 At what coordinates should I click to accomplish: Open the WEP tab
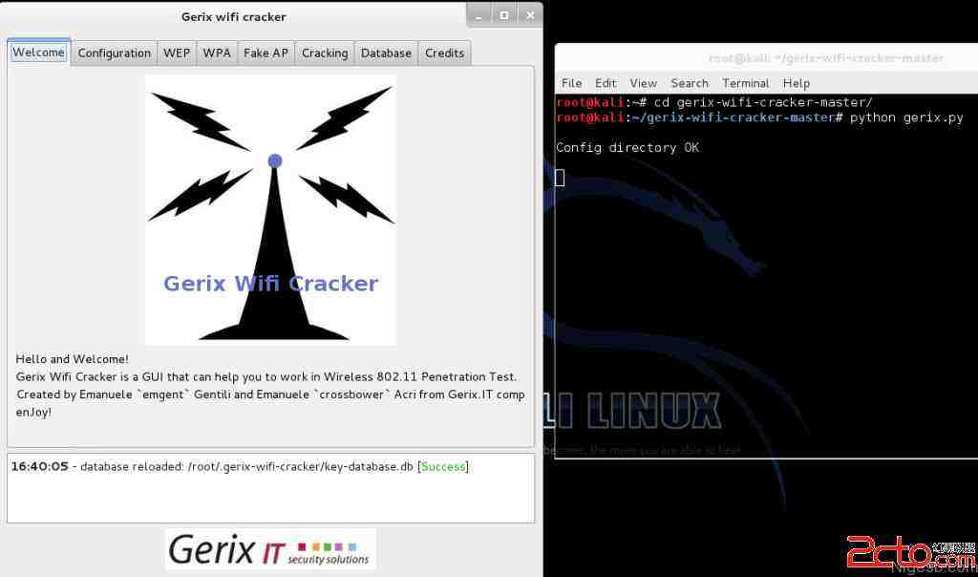(x=177, y=53)
